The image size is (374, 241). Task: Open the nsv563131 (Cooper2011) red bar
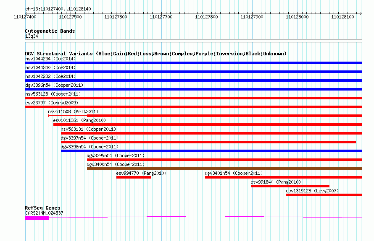coord(211,133)
